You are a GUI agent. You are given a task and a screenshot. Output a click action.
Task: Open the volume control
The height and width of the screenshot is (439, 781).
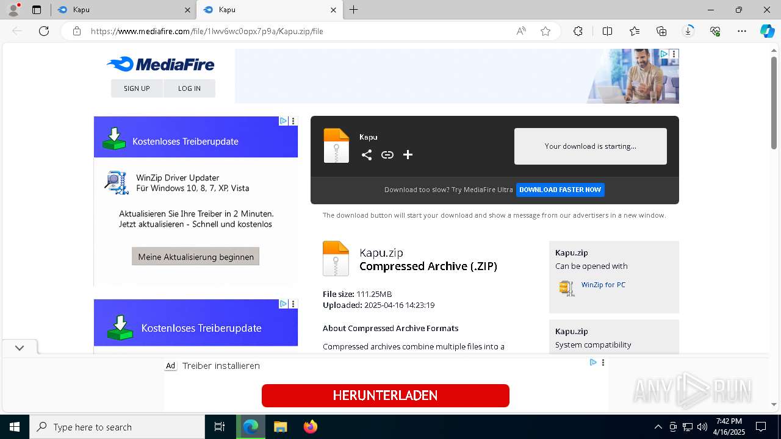702,427
